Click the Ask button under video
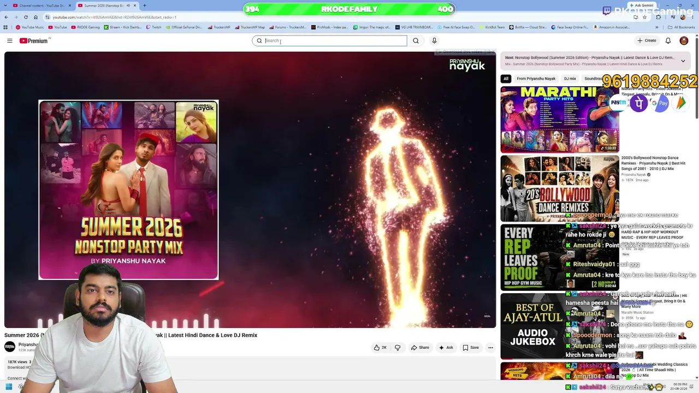Viewport: 699px width, 393px height. tap(446, 348)
